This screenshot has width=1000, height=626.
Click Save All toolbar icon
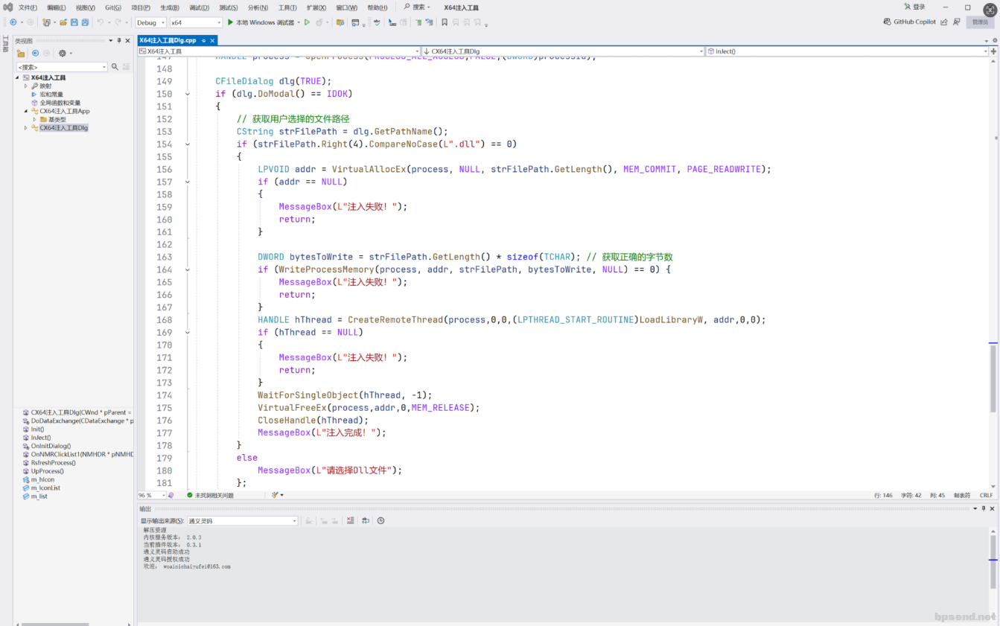(85, 22)
